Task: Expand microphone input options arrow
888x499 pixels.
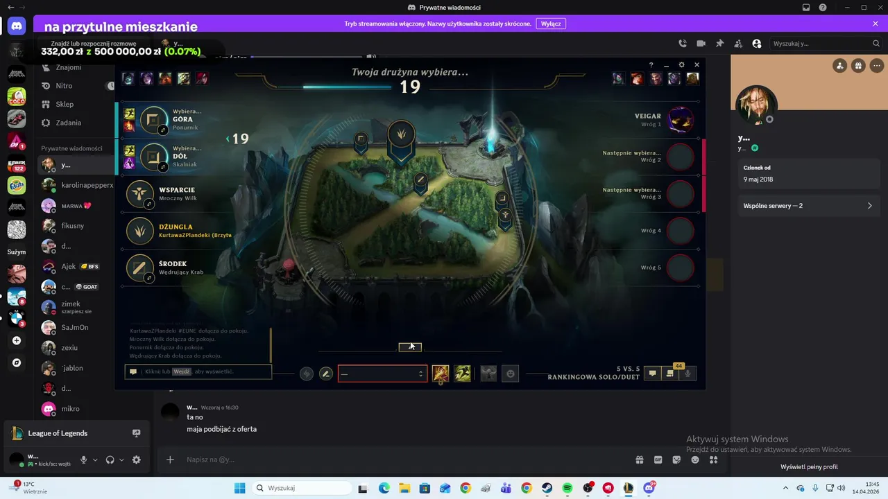Action: [96, 459]
